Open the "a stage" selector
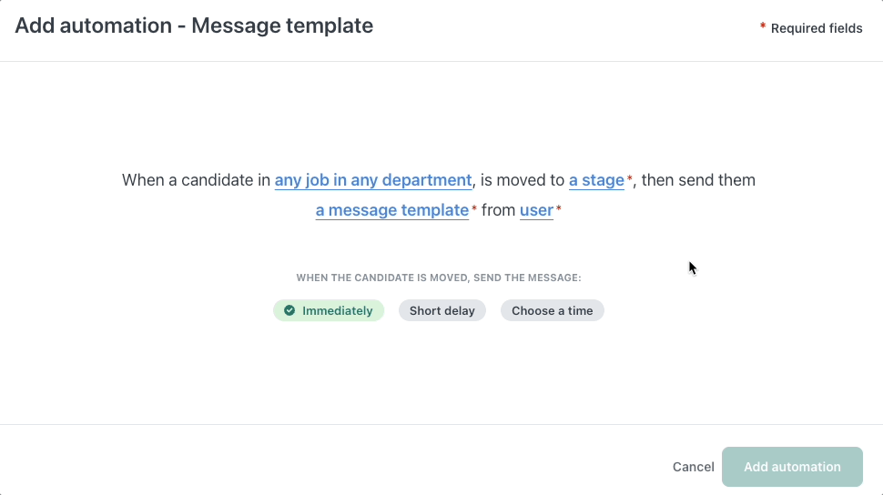The height and width of the screenshot is (495, 883). pyautogui.click(x=596, y=180)
